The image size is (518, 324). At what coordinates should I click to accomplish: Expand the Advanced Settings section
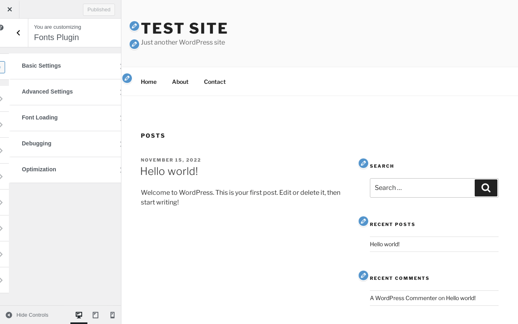[65, 92]
